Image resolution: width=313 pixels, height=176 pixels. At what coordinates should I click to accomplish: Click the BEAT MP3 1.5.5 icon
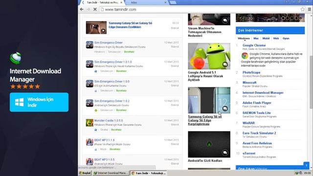(x=89, y=162)
